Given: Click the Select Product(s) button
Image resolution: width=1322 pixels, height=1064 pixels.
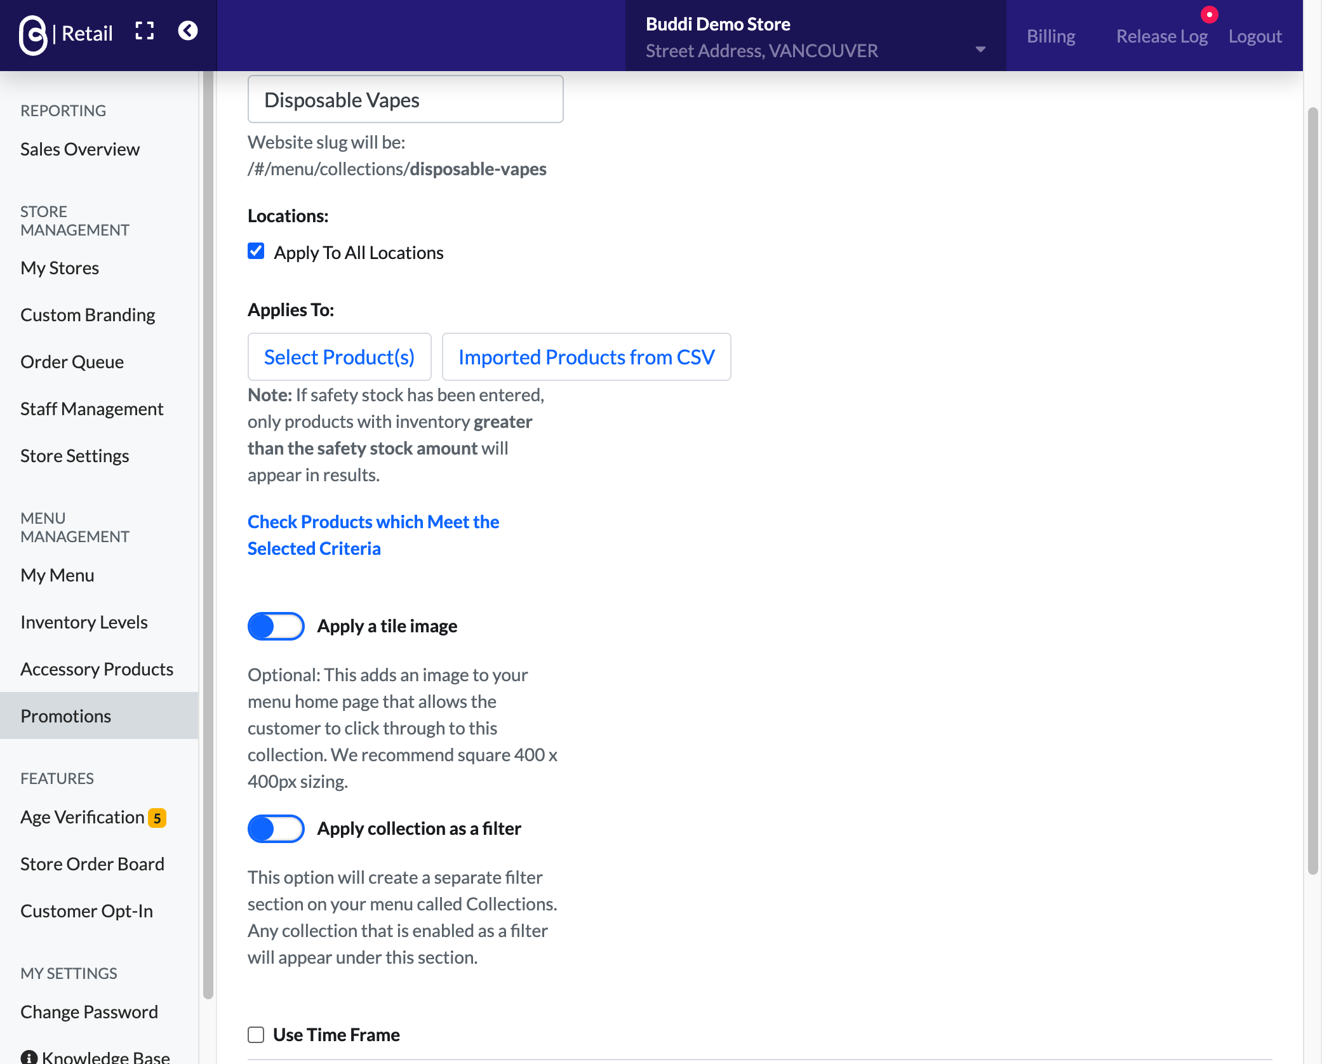Looking at the screenshot, I should (339, 357).
